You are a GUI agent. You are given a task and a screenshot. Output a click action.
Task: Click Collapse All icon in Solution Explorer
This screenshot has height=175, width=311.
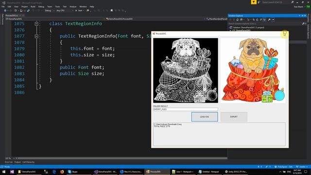261,20
